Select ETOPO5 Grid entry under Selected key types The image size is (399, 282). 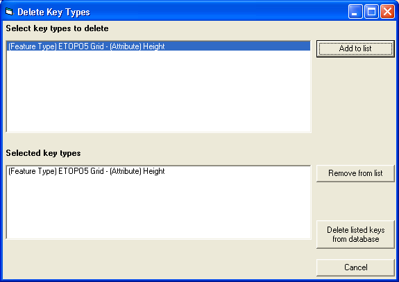tap(158, 171)
